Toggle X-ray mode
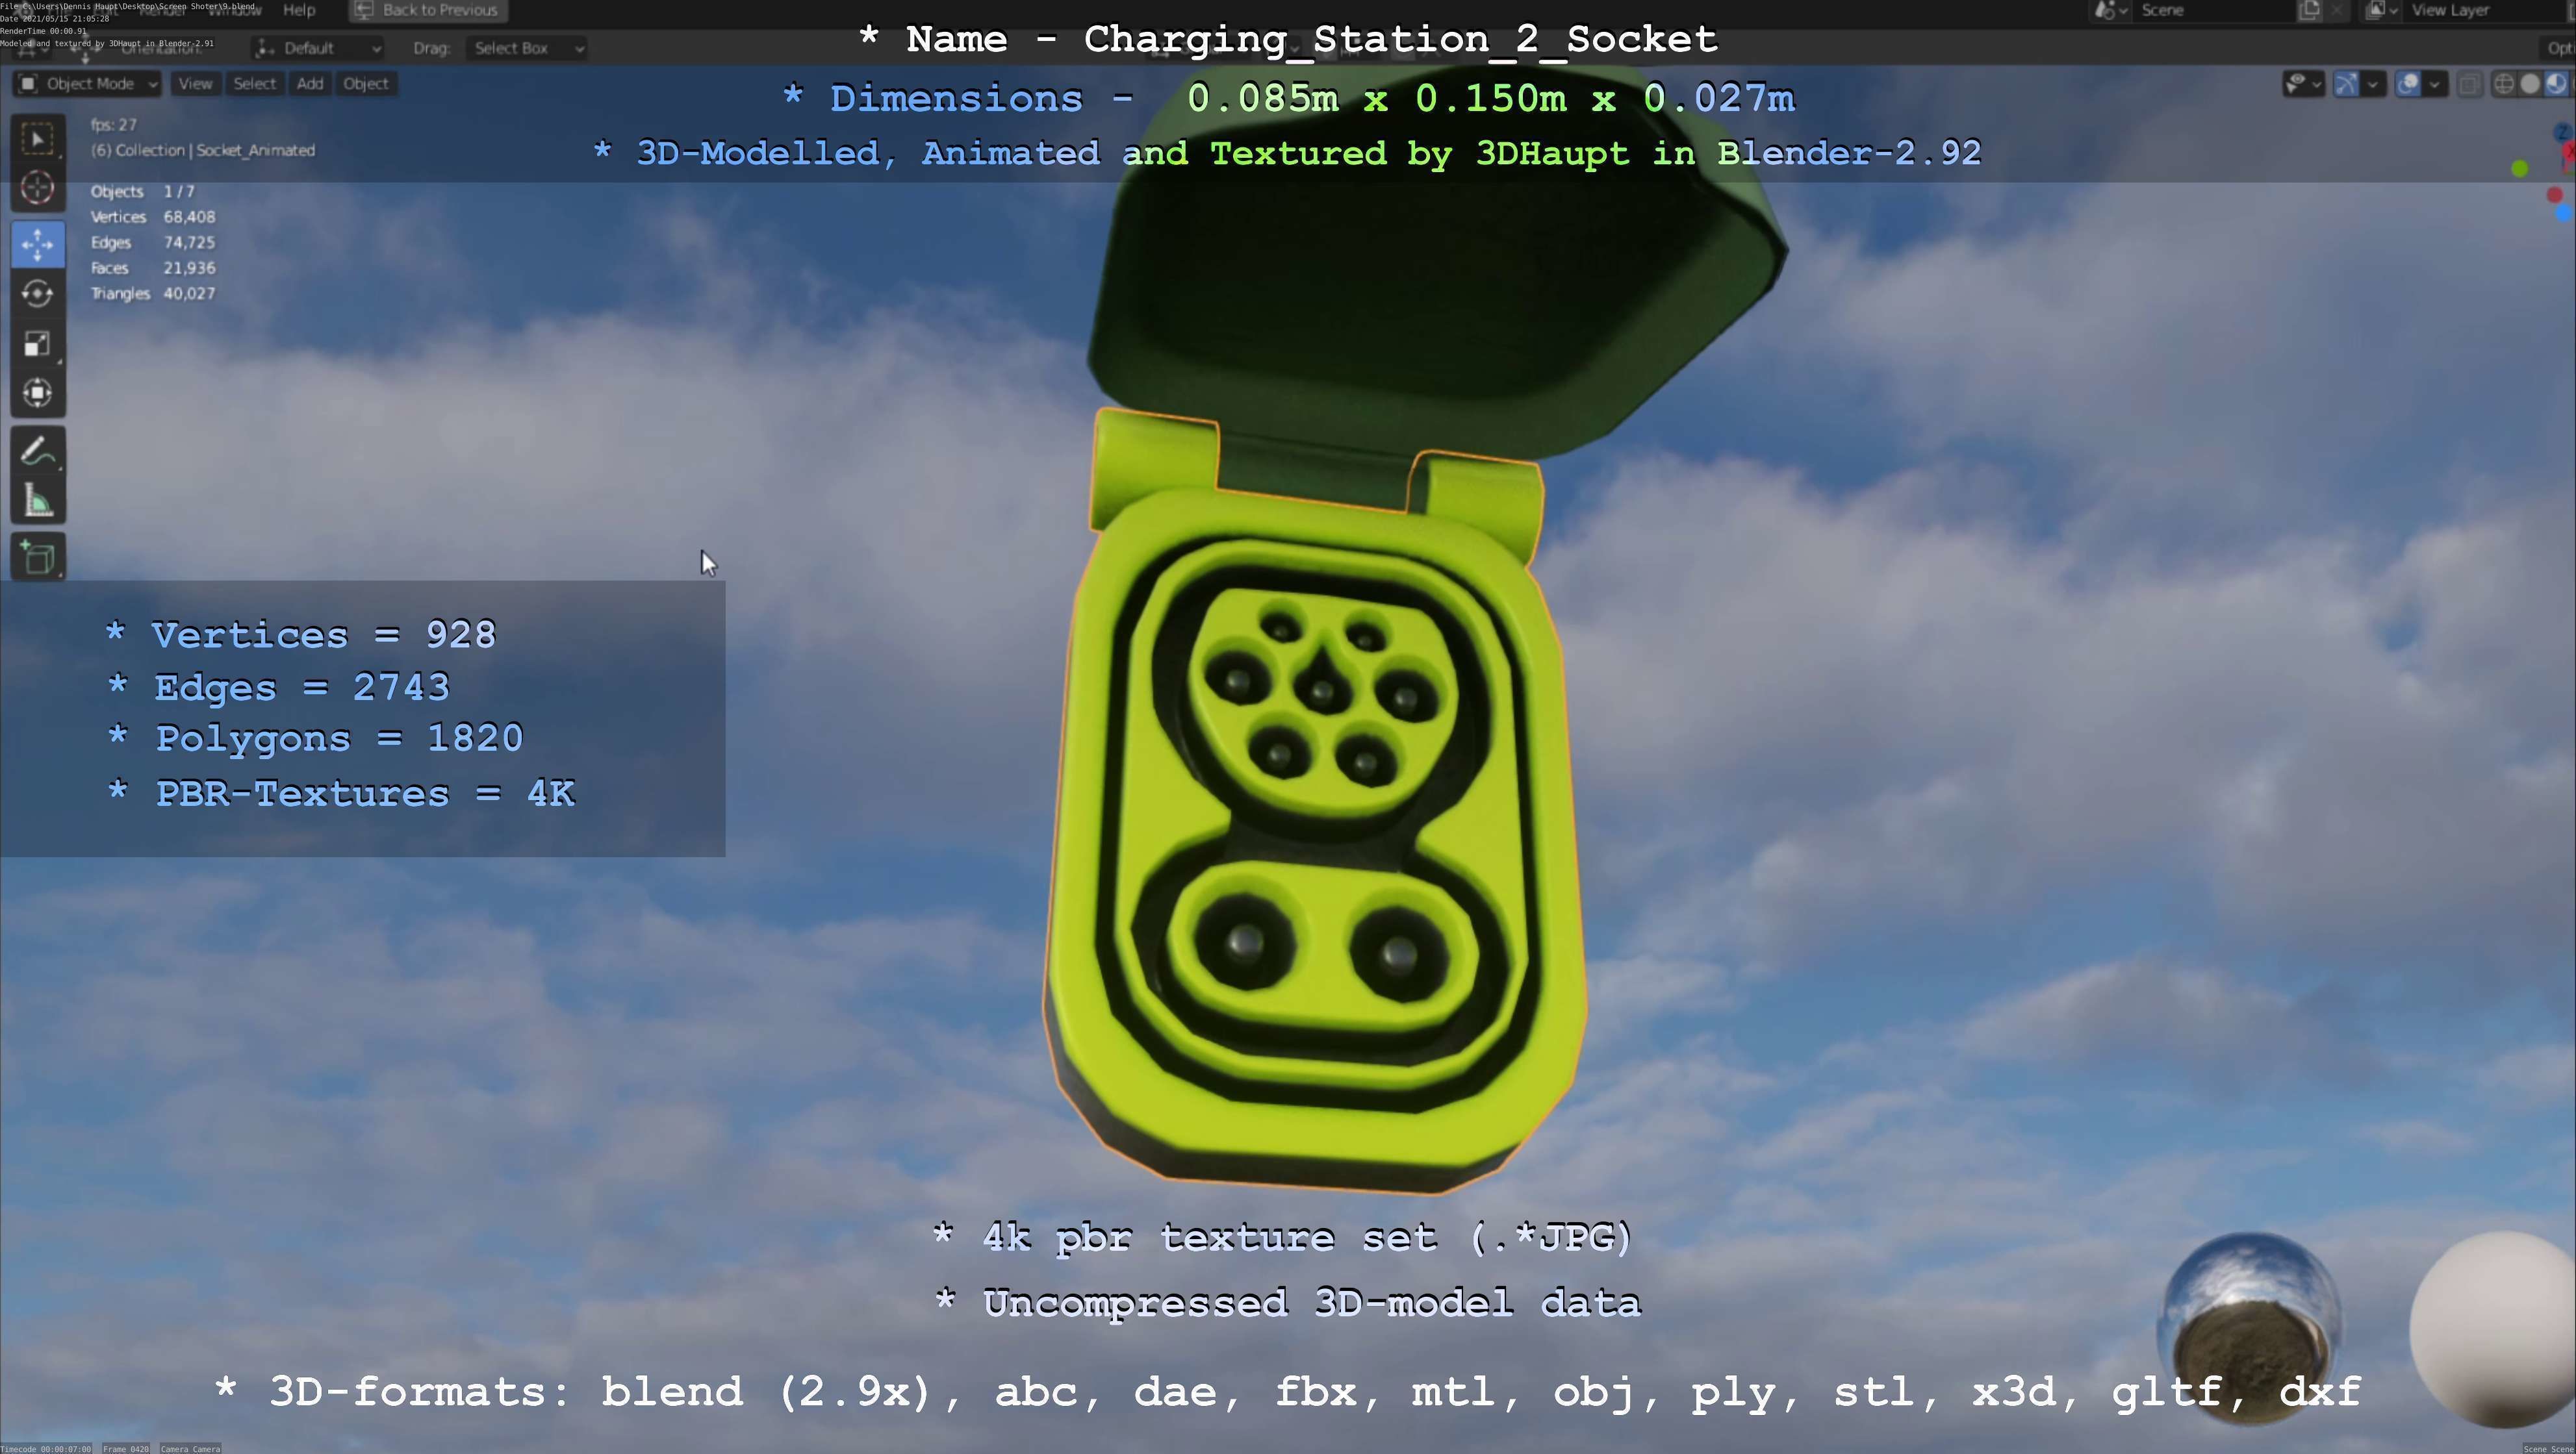Viewport: 2576px width, 1454px height. click(x=2470, y=84)
